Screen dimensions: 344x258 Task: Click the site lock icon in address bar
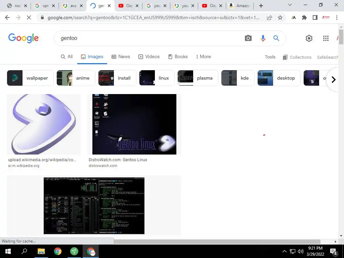(43, 17)
